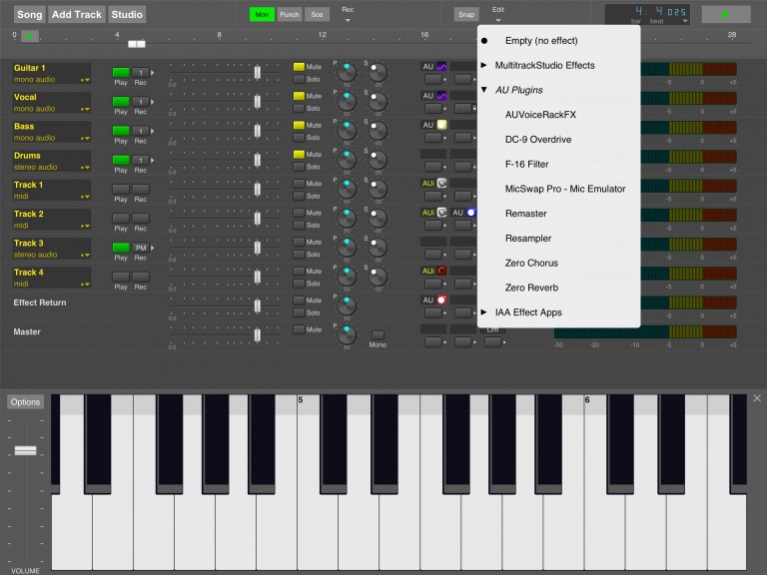
Task: Click the Add Track button
Action: click(x=77, y=15)
